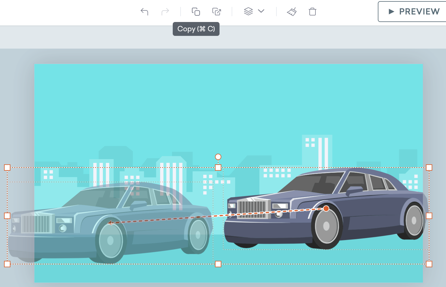Click the left-middle selection handle
This screenshot has height=287, width=446.
7,216
